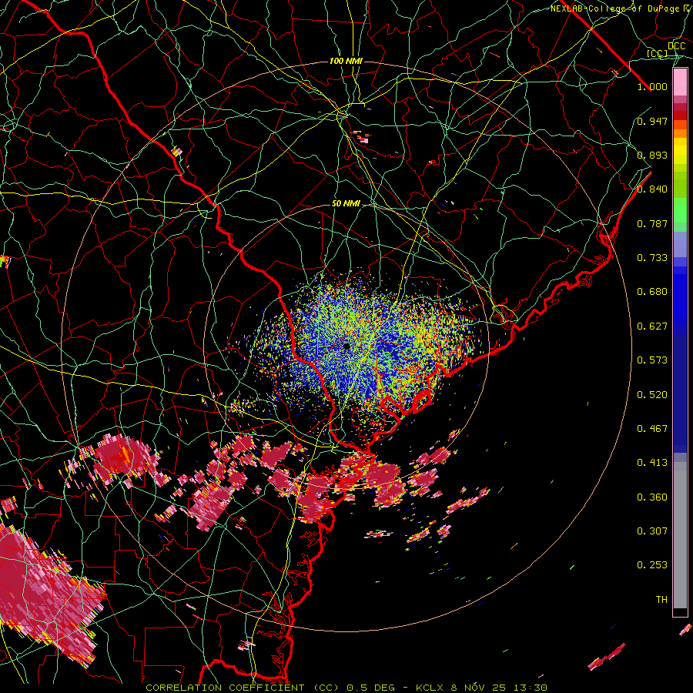The height and width of the screenshot is (693, 693).
Task: Click the 0.520 color scale value
Action: point(652,395)
